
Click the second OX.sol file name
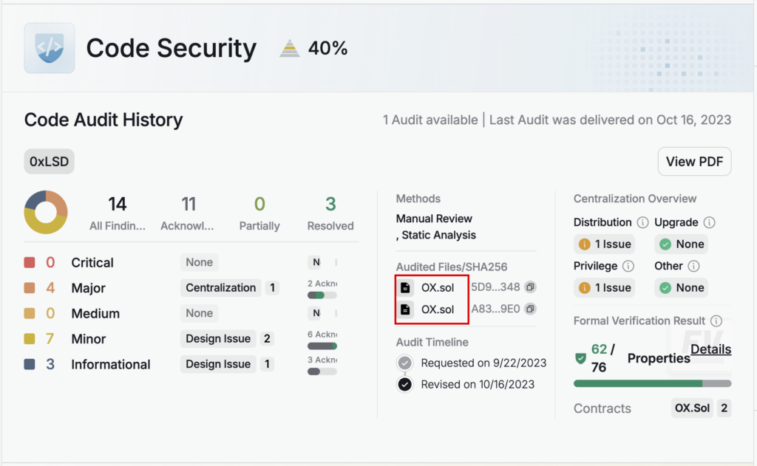(x=438, y=309)
